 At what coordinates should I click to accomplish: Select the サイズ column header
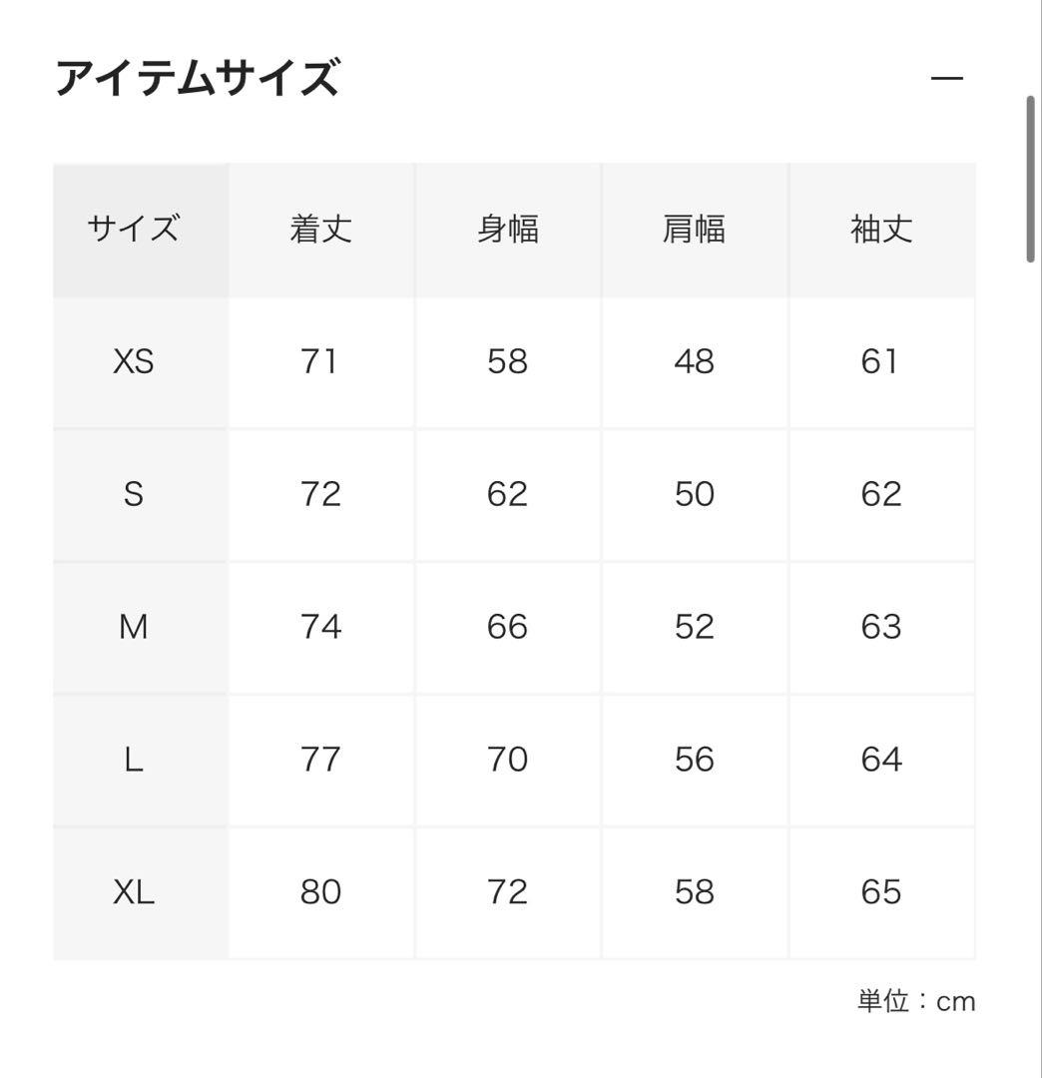tap(134, 231)
